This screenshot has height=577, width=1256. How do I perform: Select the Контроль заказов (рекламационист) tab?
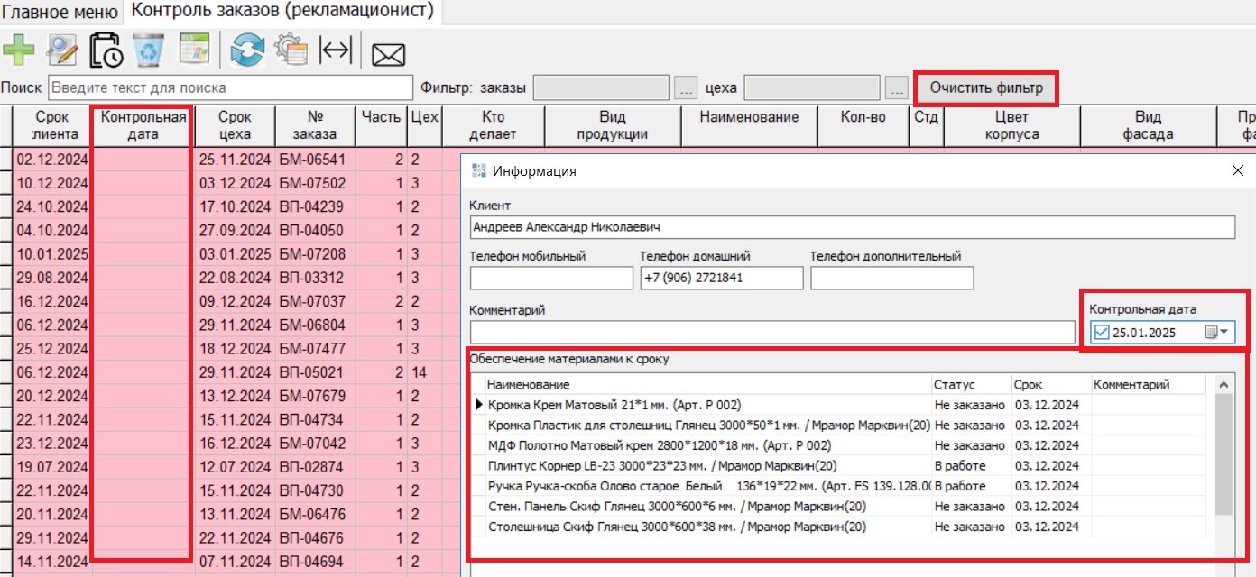click(282, 12)
